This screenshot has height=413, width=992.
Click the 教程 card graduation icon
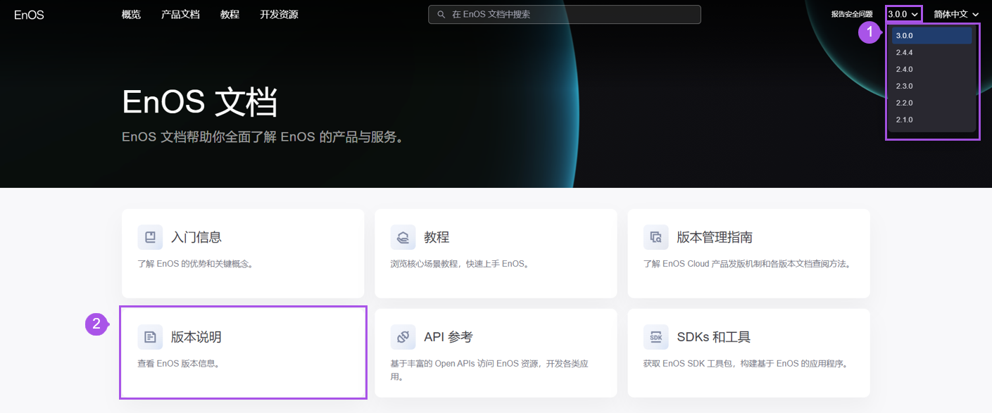click(x=403, y=237)
